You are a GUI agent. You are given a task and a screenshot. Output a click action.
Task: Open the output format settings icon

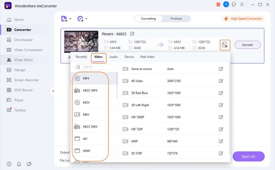(225, 45)
